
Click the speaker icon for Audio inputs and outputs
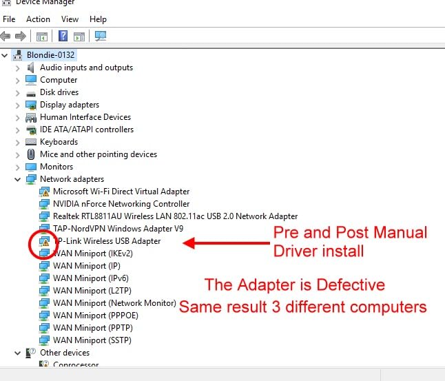(x=31, y=68)
